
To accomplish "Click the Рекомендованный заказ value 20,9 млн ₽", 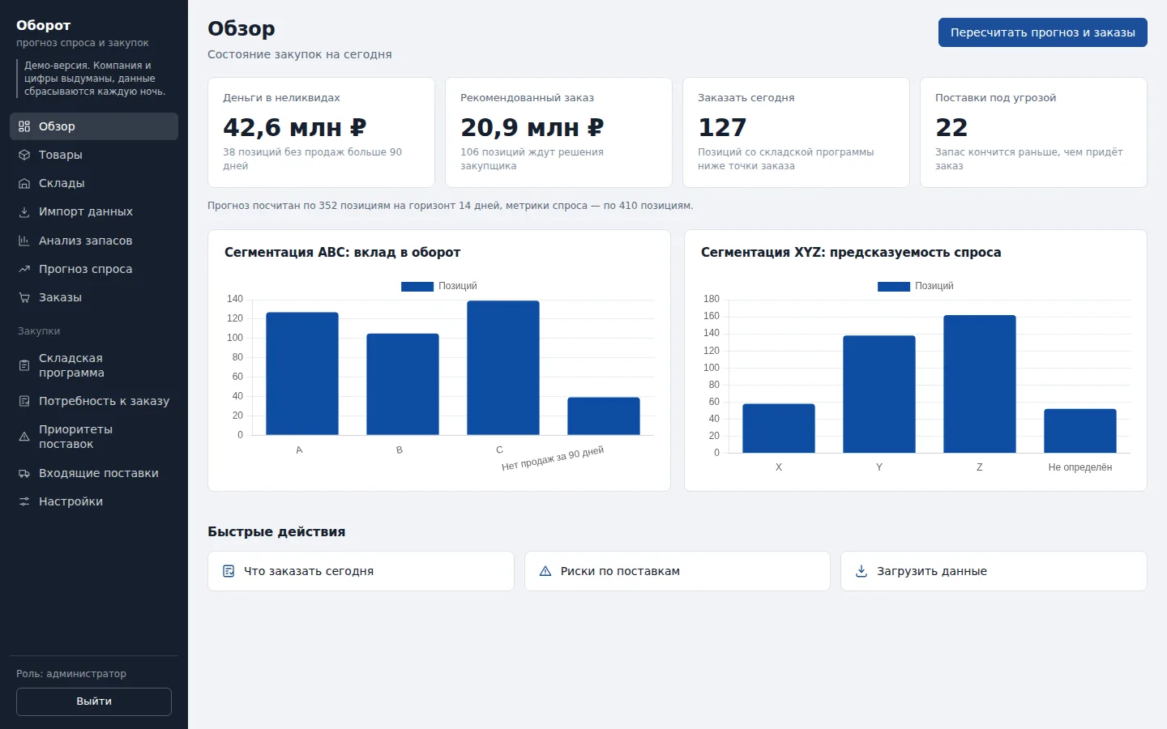I will click(532, 127).
